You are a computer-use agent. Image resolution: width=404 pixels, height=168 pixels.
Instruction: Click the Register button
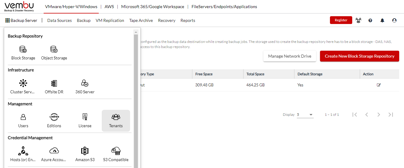click(341, 20)
